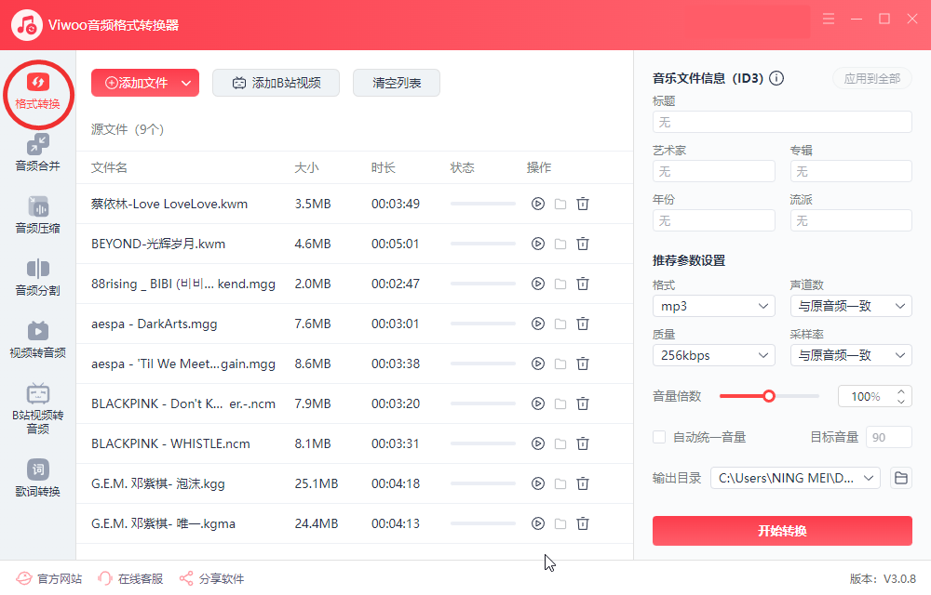Play the 88rising _ BIBI file
This screenshot has height=595, width=931.
point(538,284)
